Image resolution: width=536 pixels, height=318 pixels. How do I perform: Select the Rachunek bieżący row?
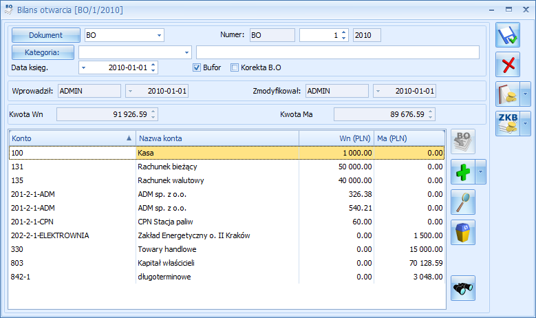pyautogui.click(x=226, y=167)
